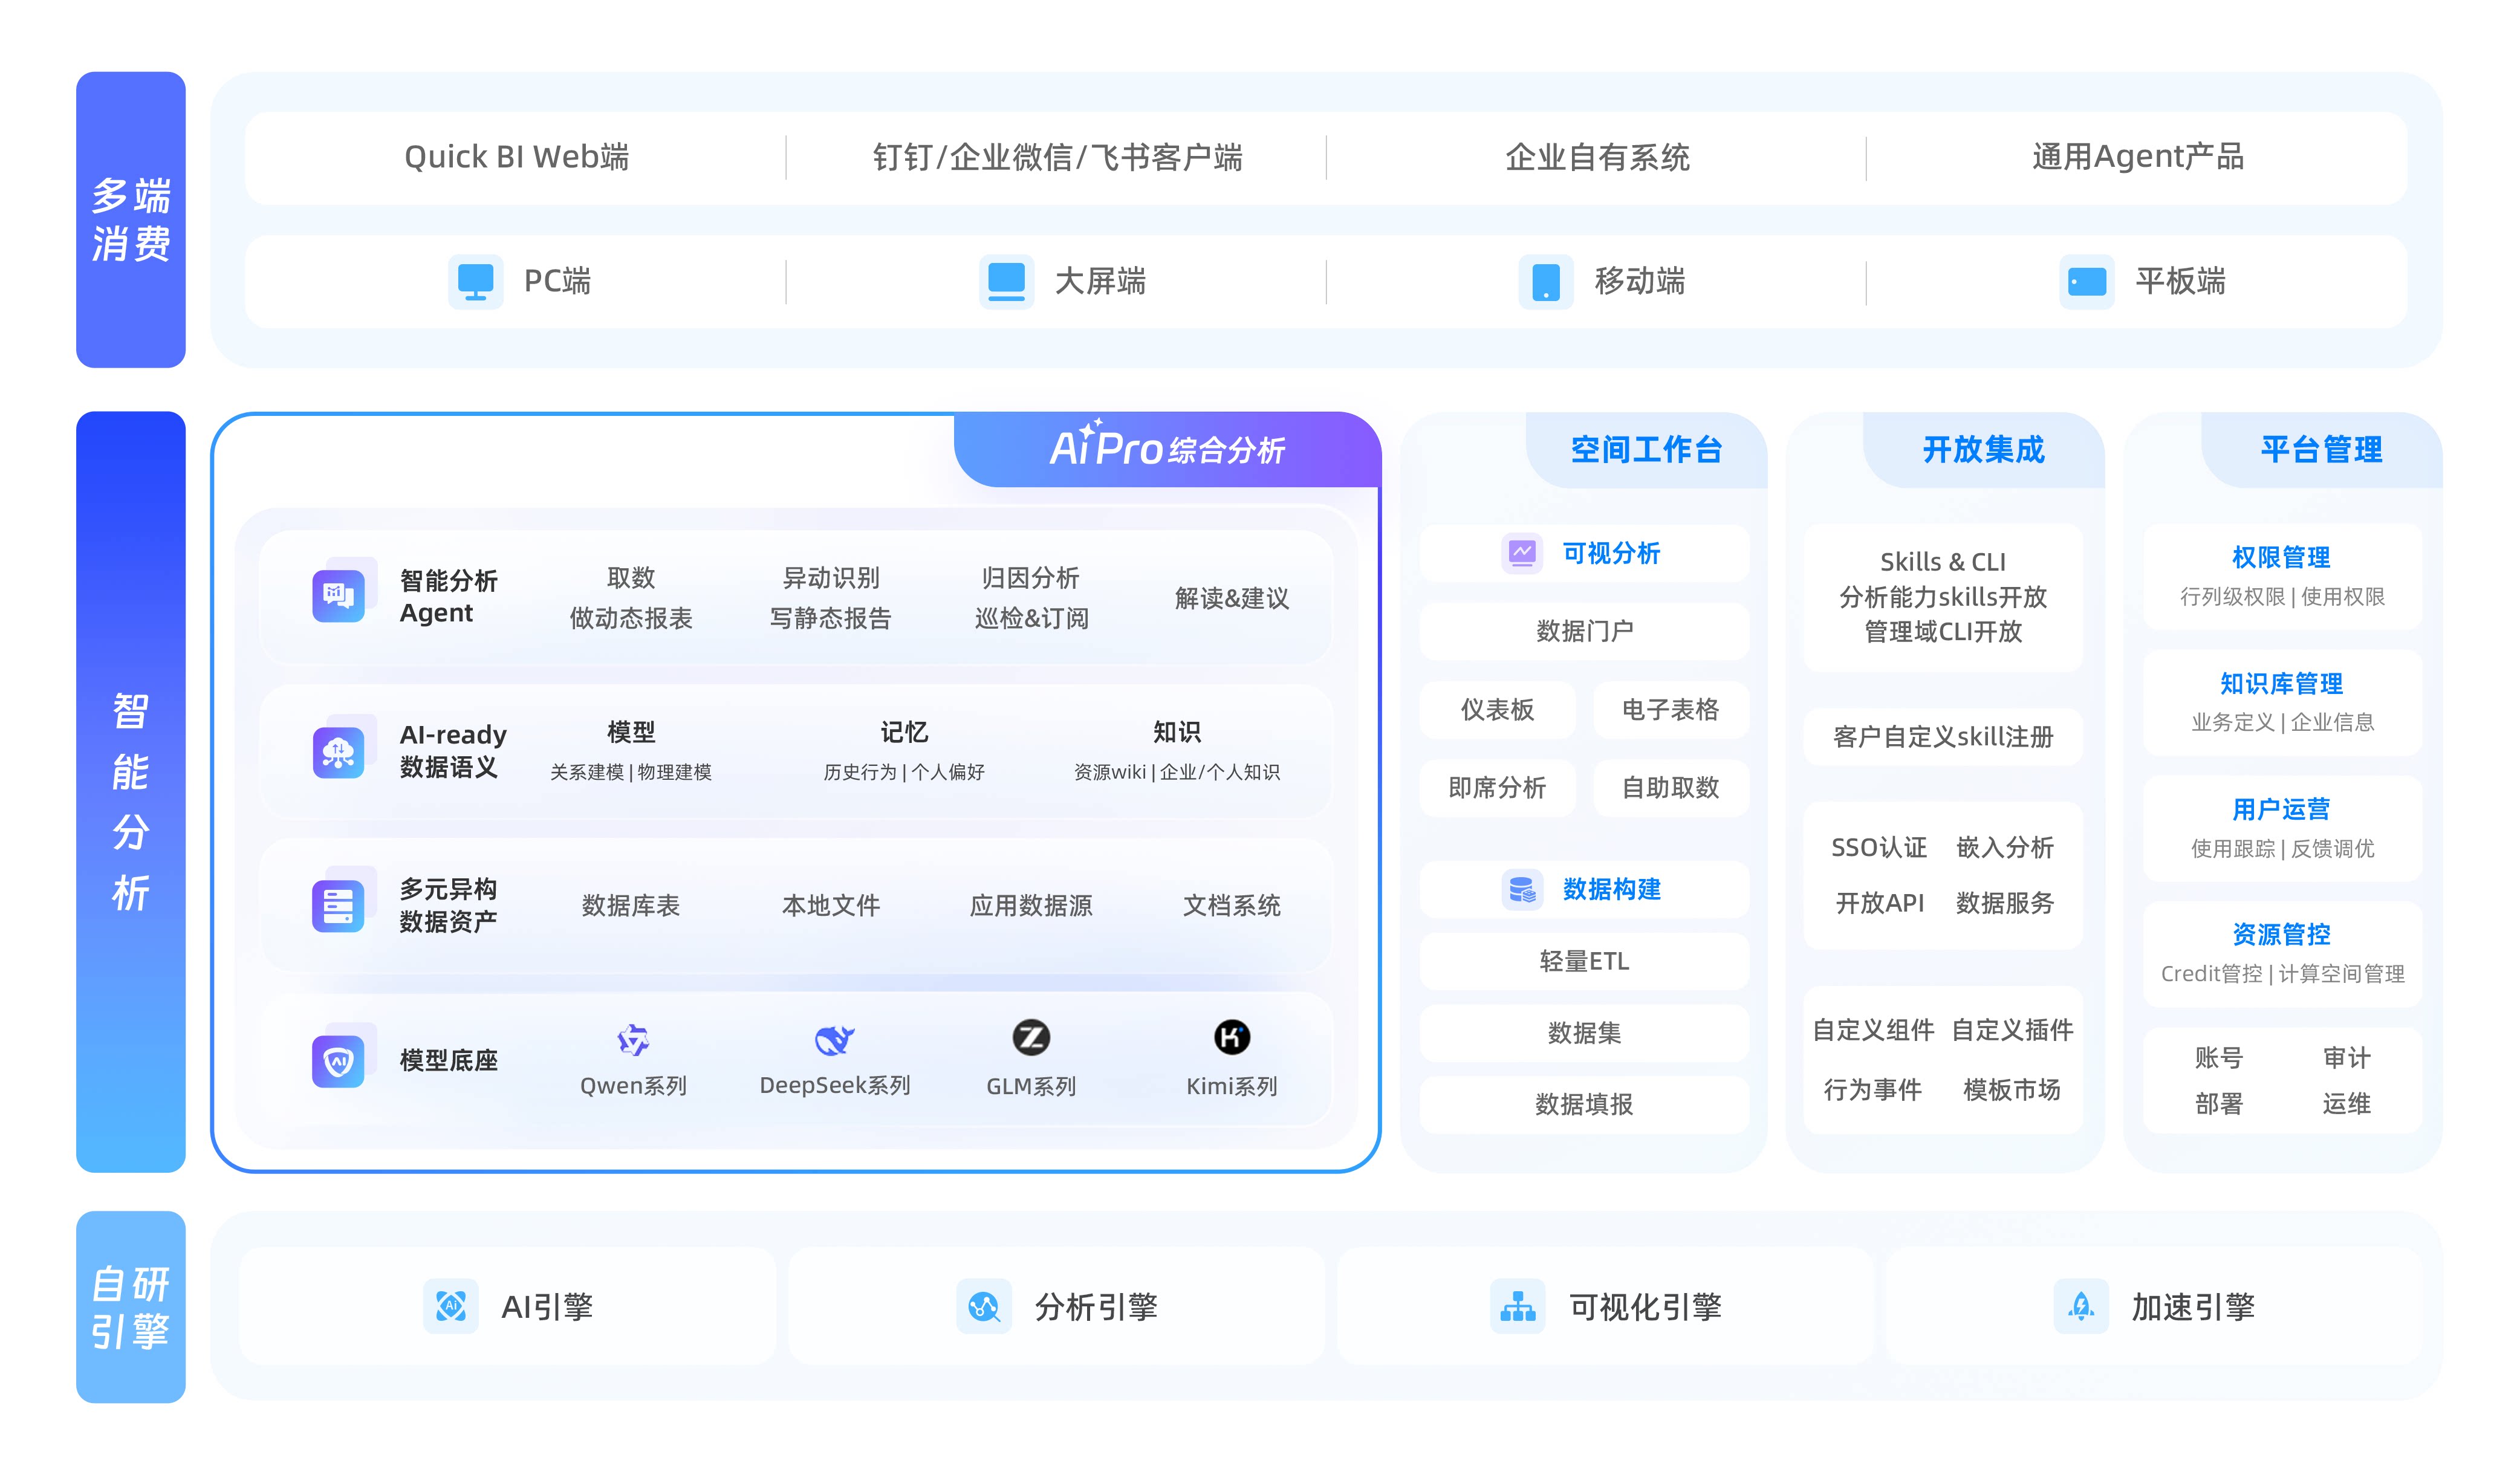
Task: Click the 自研引擎 side label
Action: 131,1307
